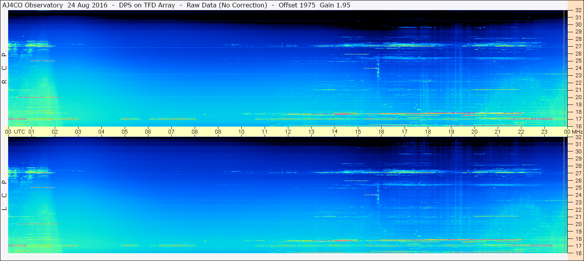
Task: Click the 30 MHz label of RCP panel
Action: (578, 24)
